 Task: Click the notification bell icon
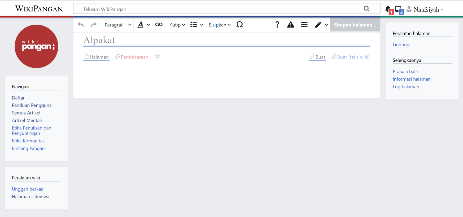point(388,10)
